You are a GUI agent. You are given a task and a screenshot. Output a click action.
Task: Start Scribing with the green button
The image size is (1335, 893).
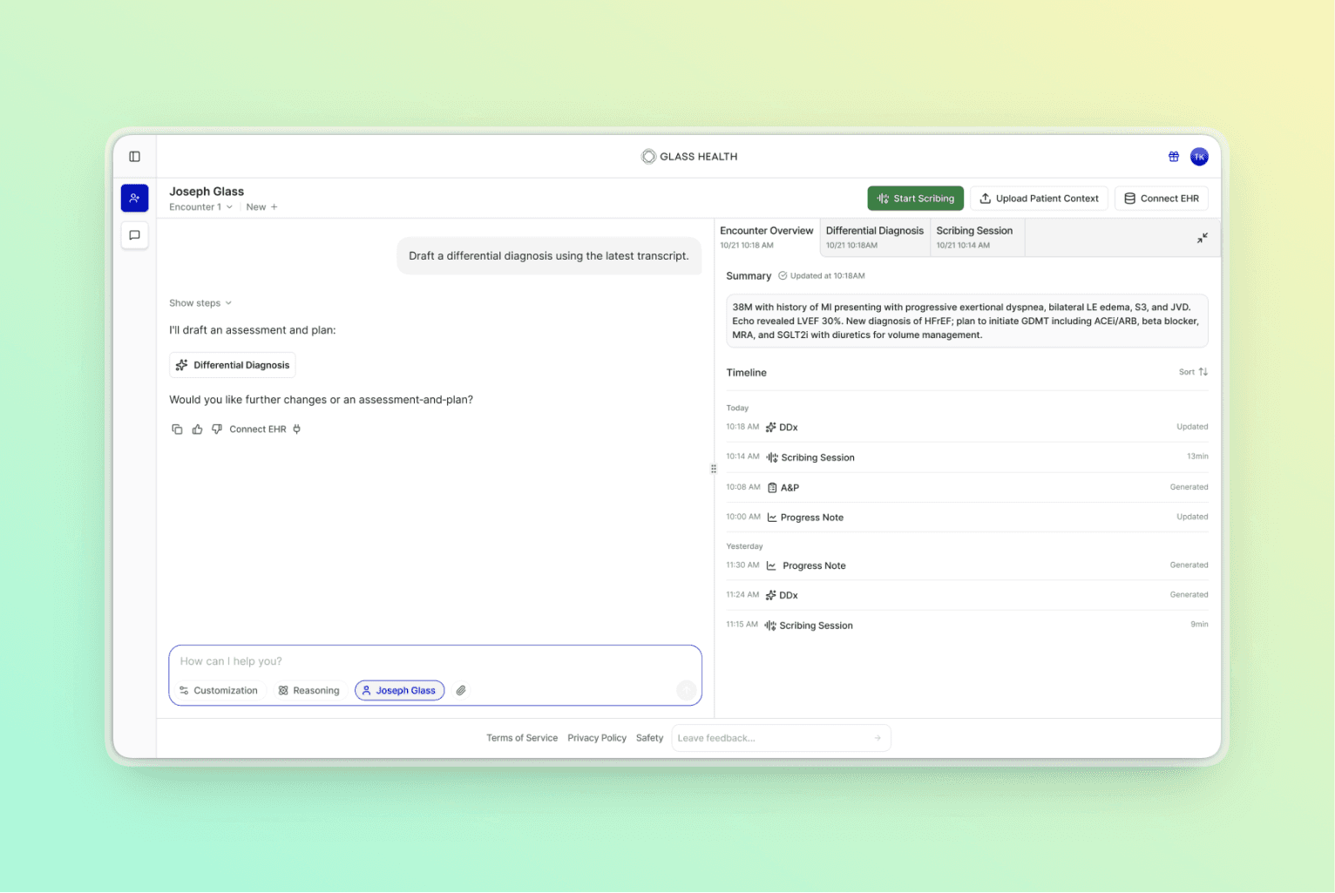pos(915,199)
